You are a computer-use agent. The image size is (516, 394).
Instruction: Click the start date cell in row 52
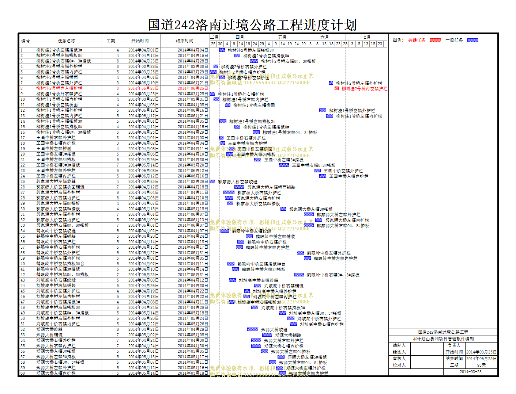click(140, 329)
